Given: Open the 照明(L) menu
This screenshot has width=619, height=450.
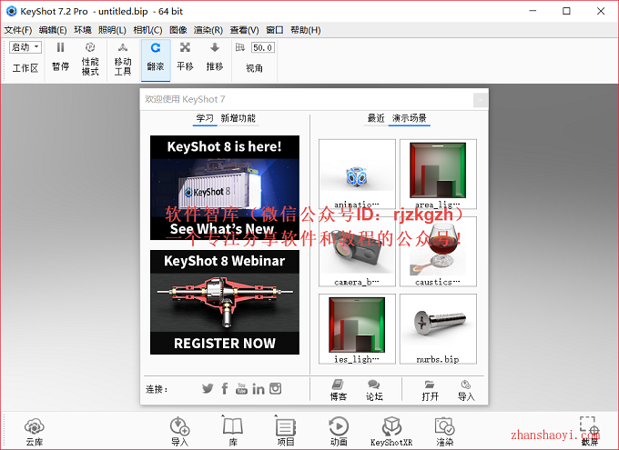Looking at the screenshot, I should pos(112,30).
